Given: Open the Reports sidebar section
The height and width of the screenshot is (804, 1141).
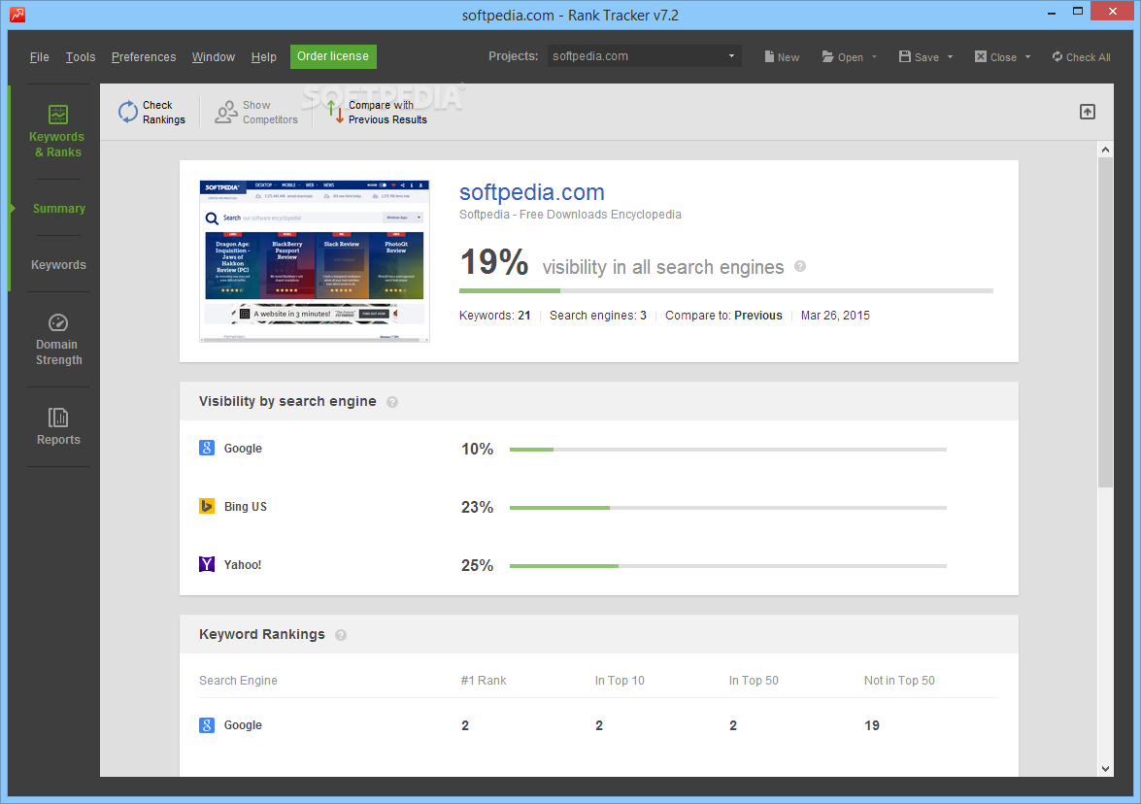Looking at the screenshot, I should point(58,426).
